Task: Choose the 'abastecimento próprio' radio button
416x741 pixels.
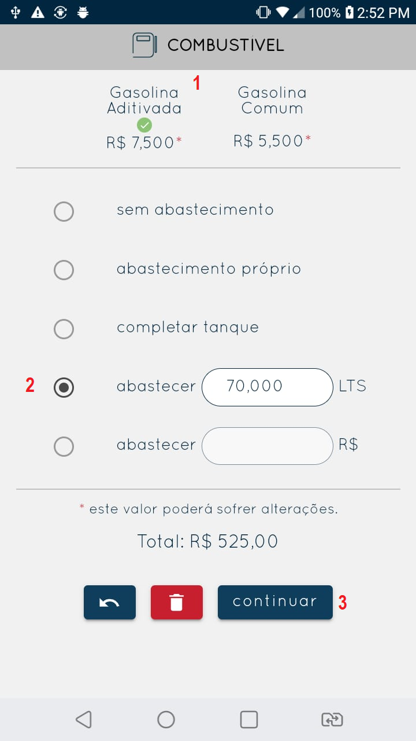Action: (64, 270)
